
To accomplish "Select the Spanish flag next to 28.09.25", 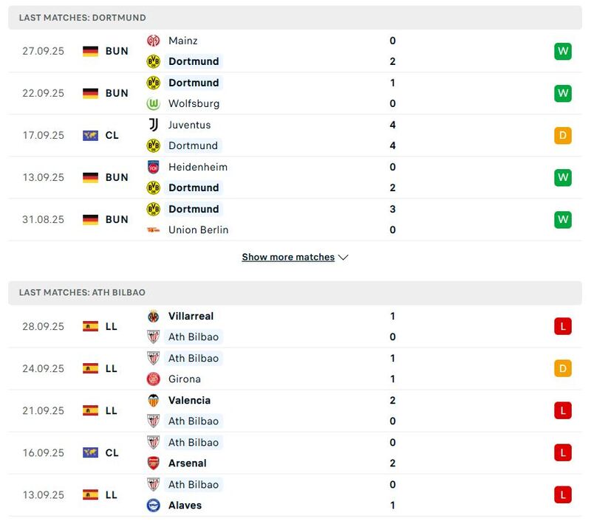I will (x=91, y=325).
